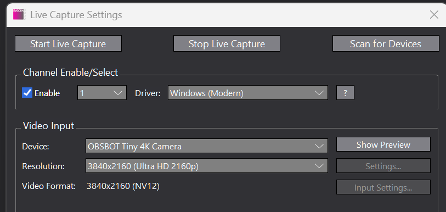Show the video preview
This screenshot has height=212, width=446.
pyautogui.click(x=383, y=144)
